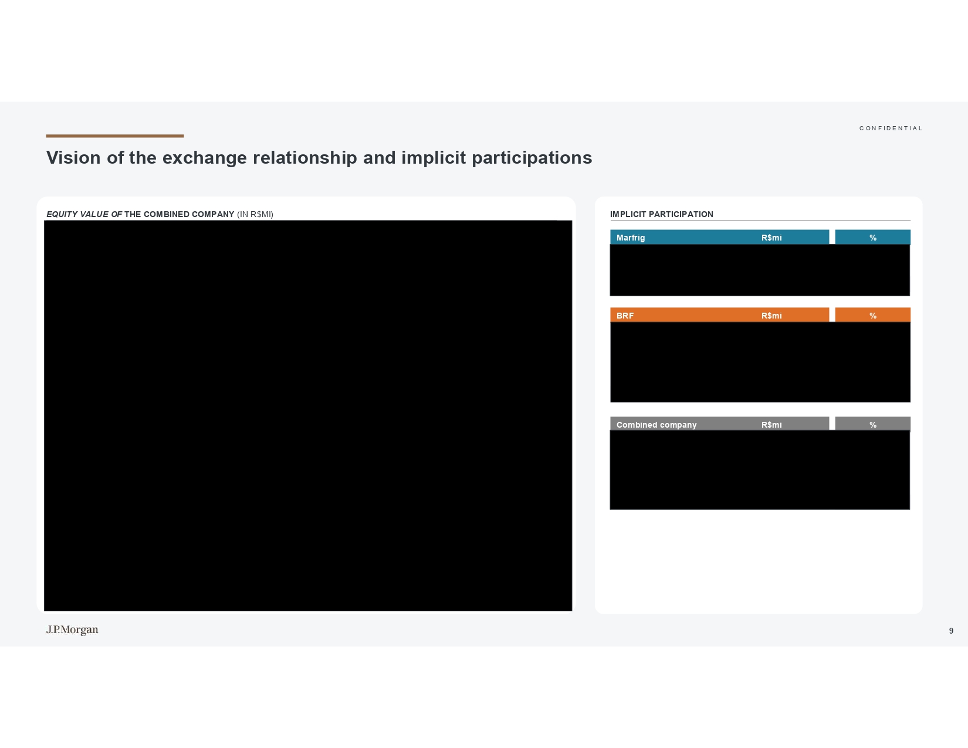The image size is (968, 748).
Task: Click R$mi in the Marfrig header
Action: 771,238
